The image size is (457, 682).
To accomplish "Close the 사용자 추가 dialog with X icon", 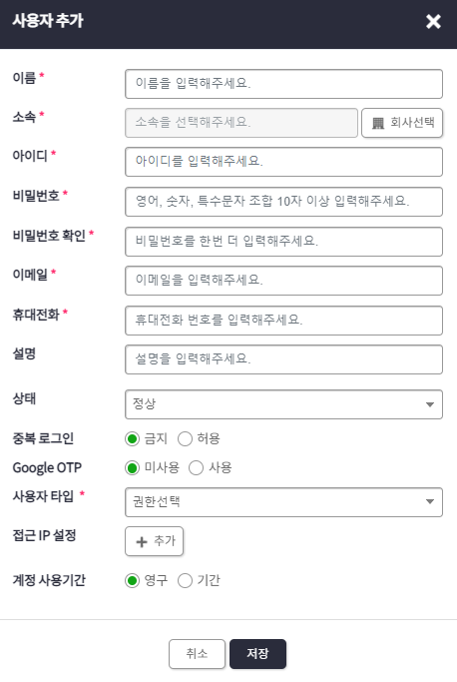I will coord(433,21).
